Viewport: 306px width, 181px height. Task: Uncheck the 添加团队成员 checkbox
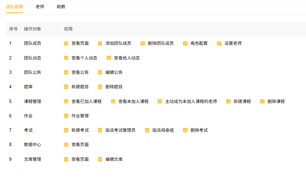click(x=100, y=43)
